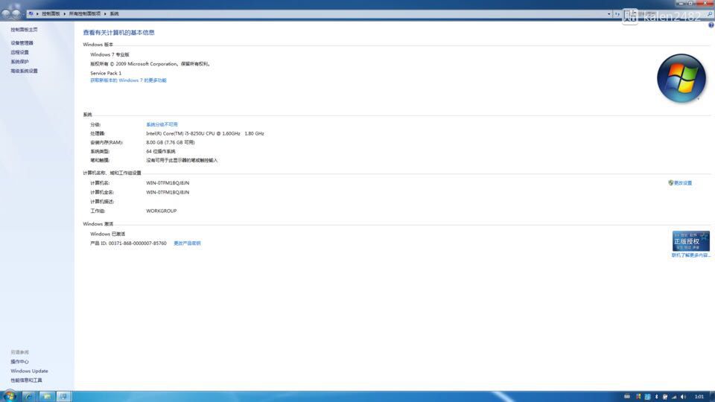
Task: Click the search magnifier icon
Action: (710, 14)
